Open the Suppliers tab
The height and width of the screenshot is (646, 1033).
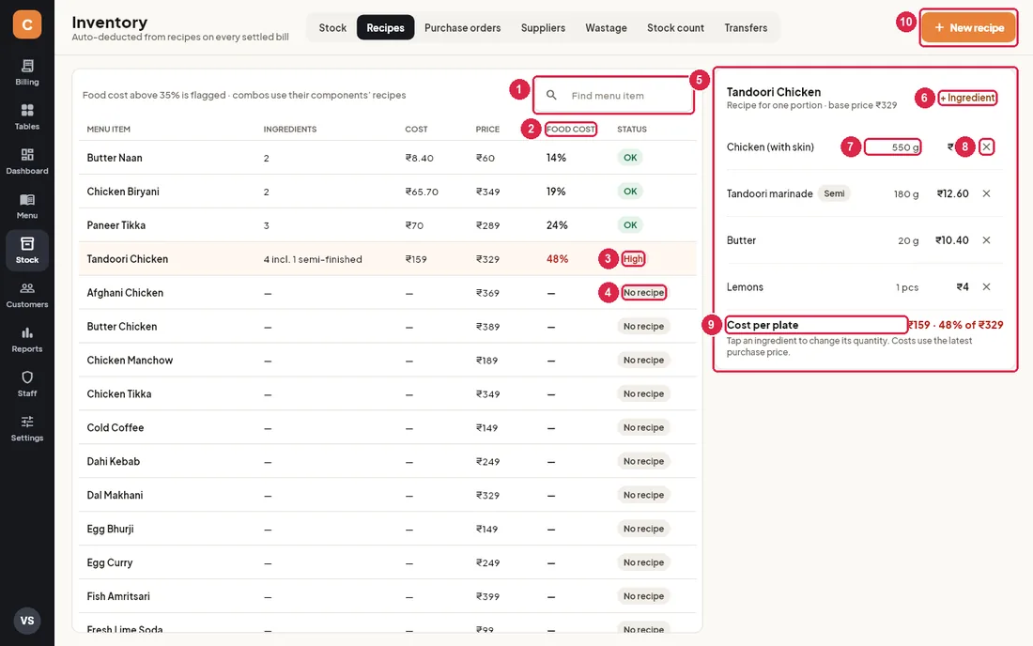tap(543, 27)
